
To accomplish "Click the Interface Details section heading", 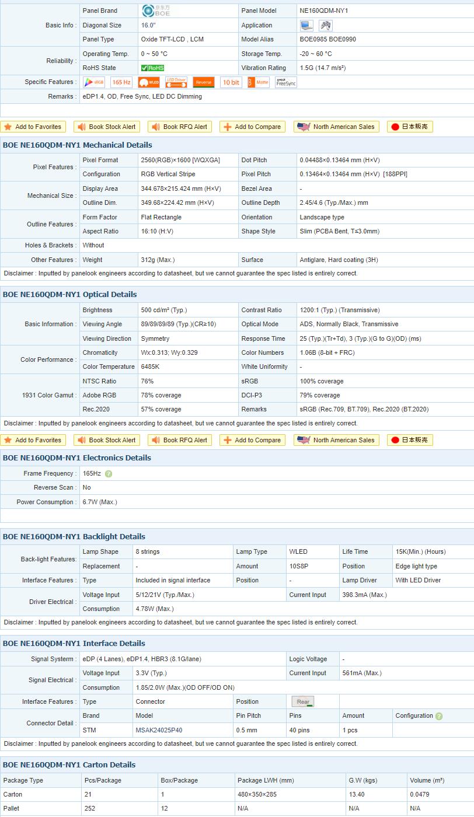I will [74, 644].
